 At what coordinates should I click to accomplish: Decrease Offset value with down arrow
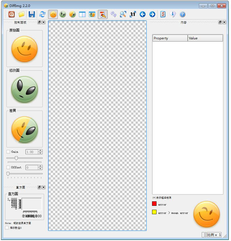point(40,169)
